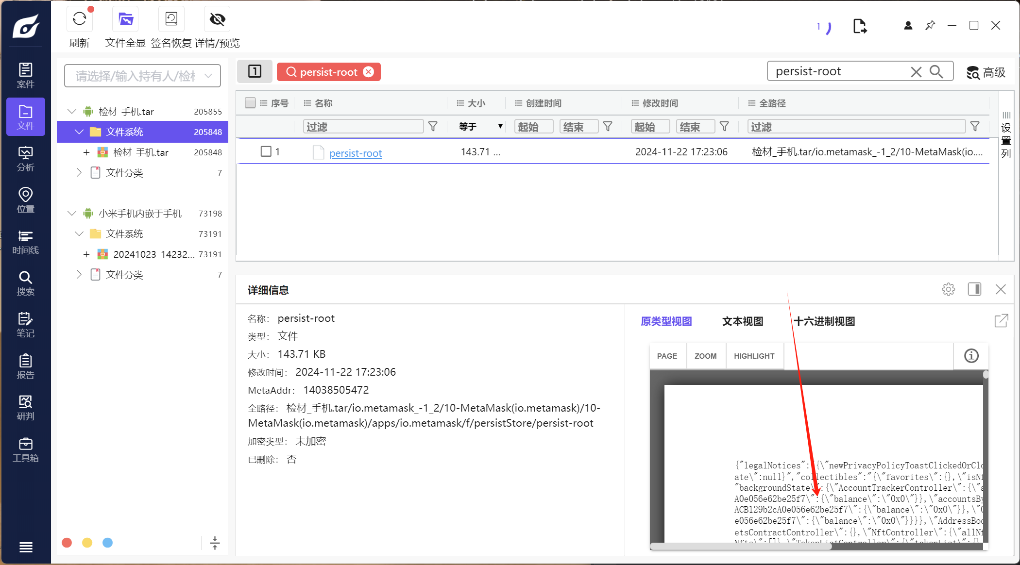Open the 时间线 sidebar section
The height and width of the screenshot is (565, 1020).
point(25,242)
